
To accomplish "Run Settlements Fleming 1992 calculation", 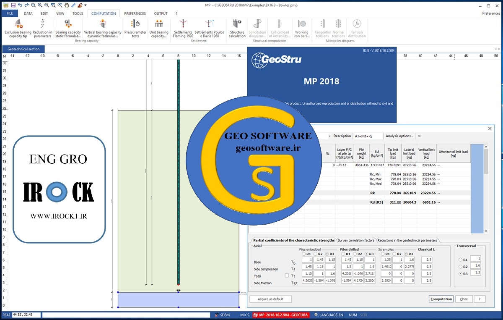I will 182,24.
